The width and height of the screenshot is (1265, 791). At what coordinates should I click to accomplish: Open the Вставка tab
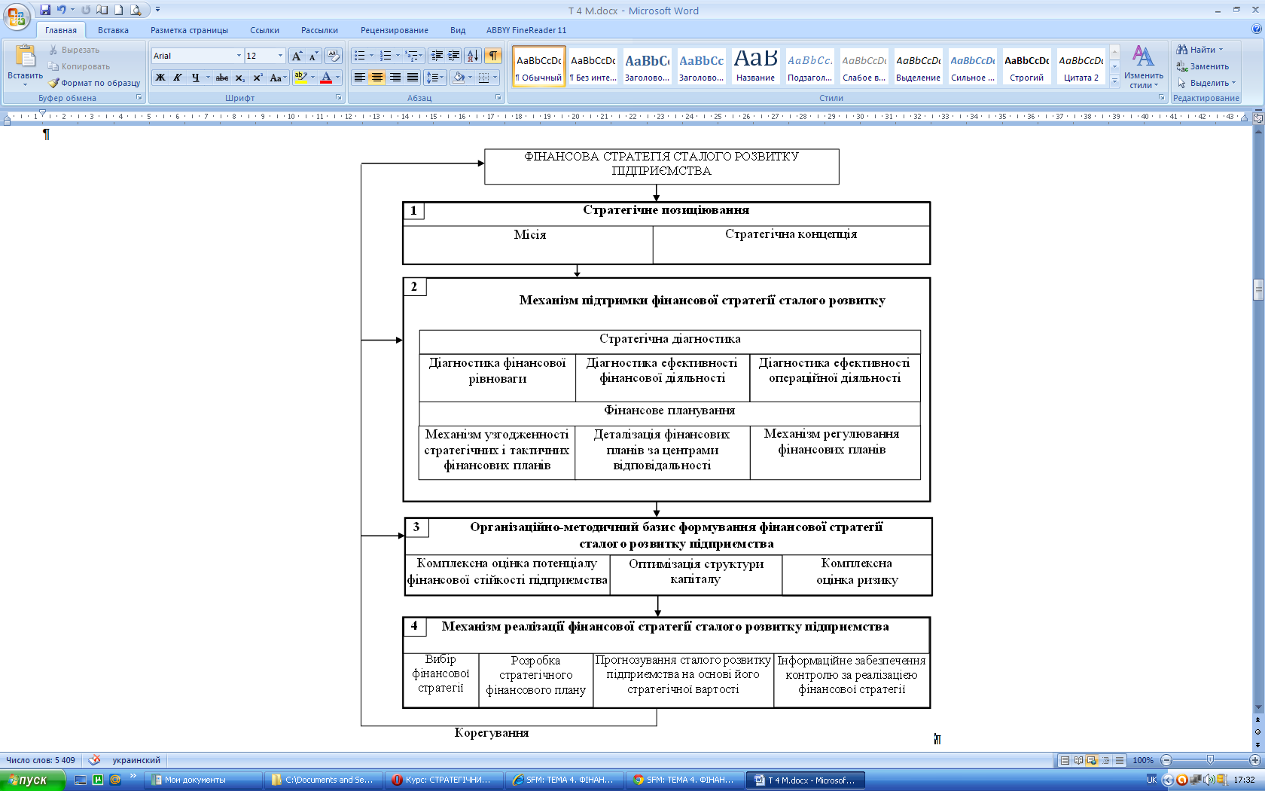(113, 30)
